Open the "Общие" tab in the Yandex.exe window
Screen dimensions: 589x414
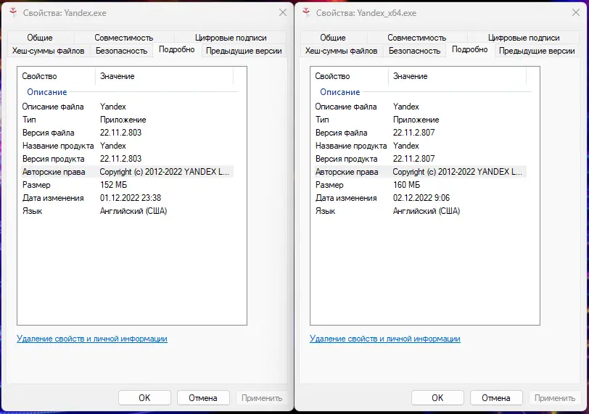(40, 38)
